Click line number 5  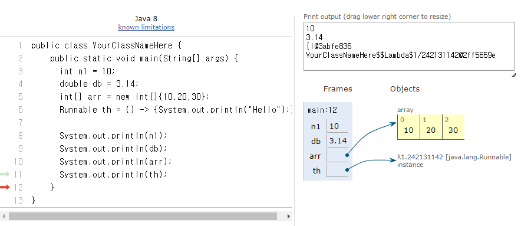click(x=21, y=97)
